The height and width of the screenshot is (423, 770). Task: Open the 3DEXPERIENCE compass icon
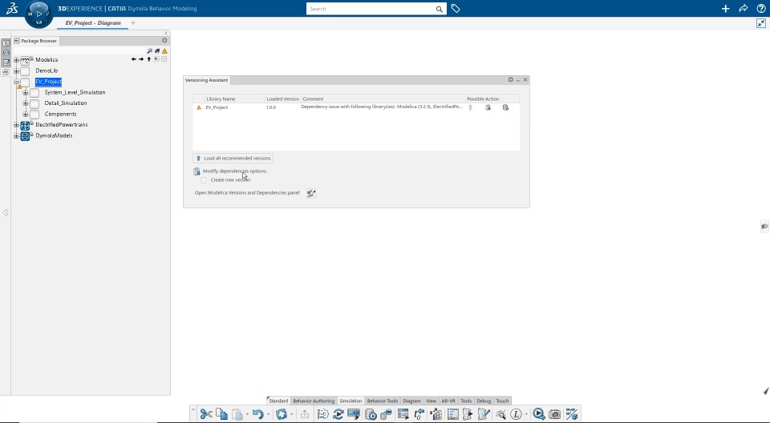(38, 14)
